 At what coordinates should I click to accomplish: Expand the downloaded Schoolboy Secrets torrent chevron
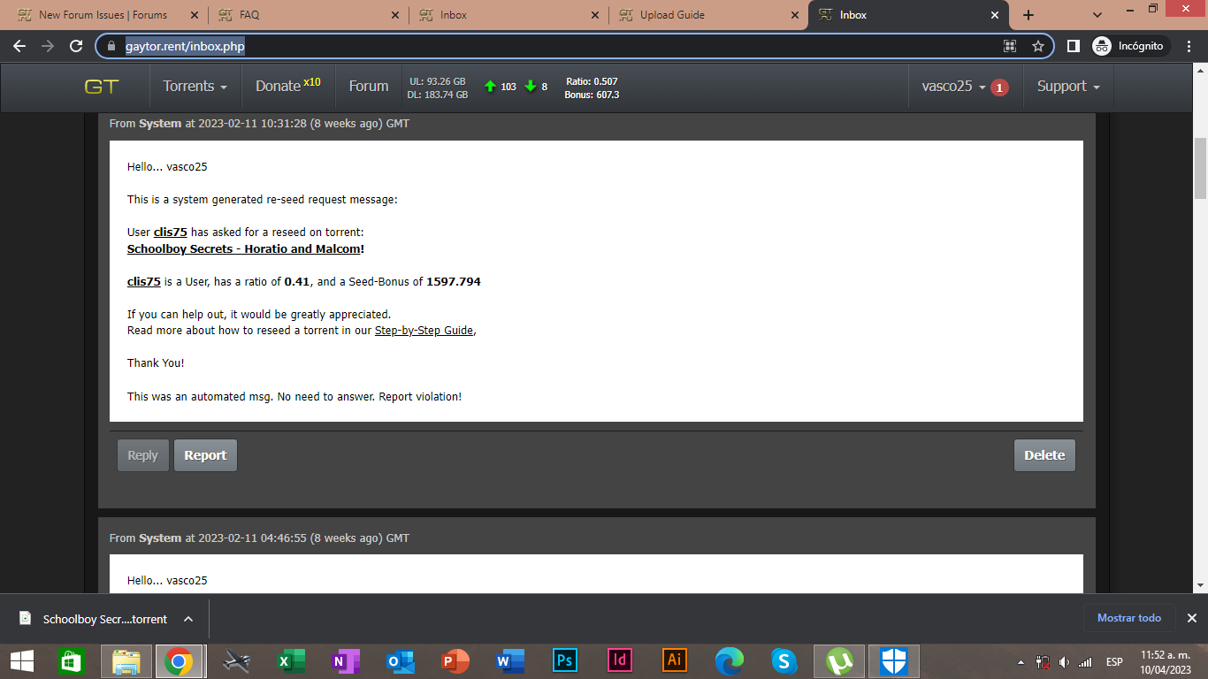click(x=187, y=619)
